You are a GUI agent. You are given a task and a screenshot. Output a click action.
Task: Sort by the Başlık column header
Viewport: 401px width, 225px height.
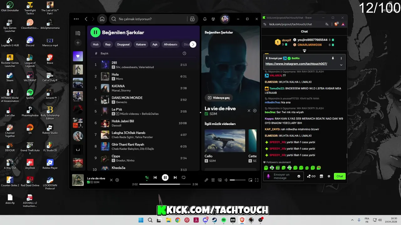[x=104, y=53]
